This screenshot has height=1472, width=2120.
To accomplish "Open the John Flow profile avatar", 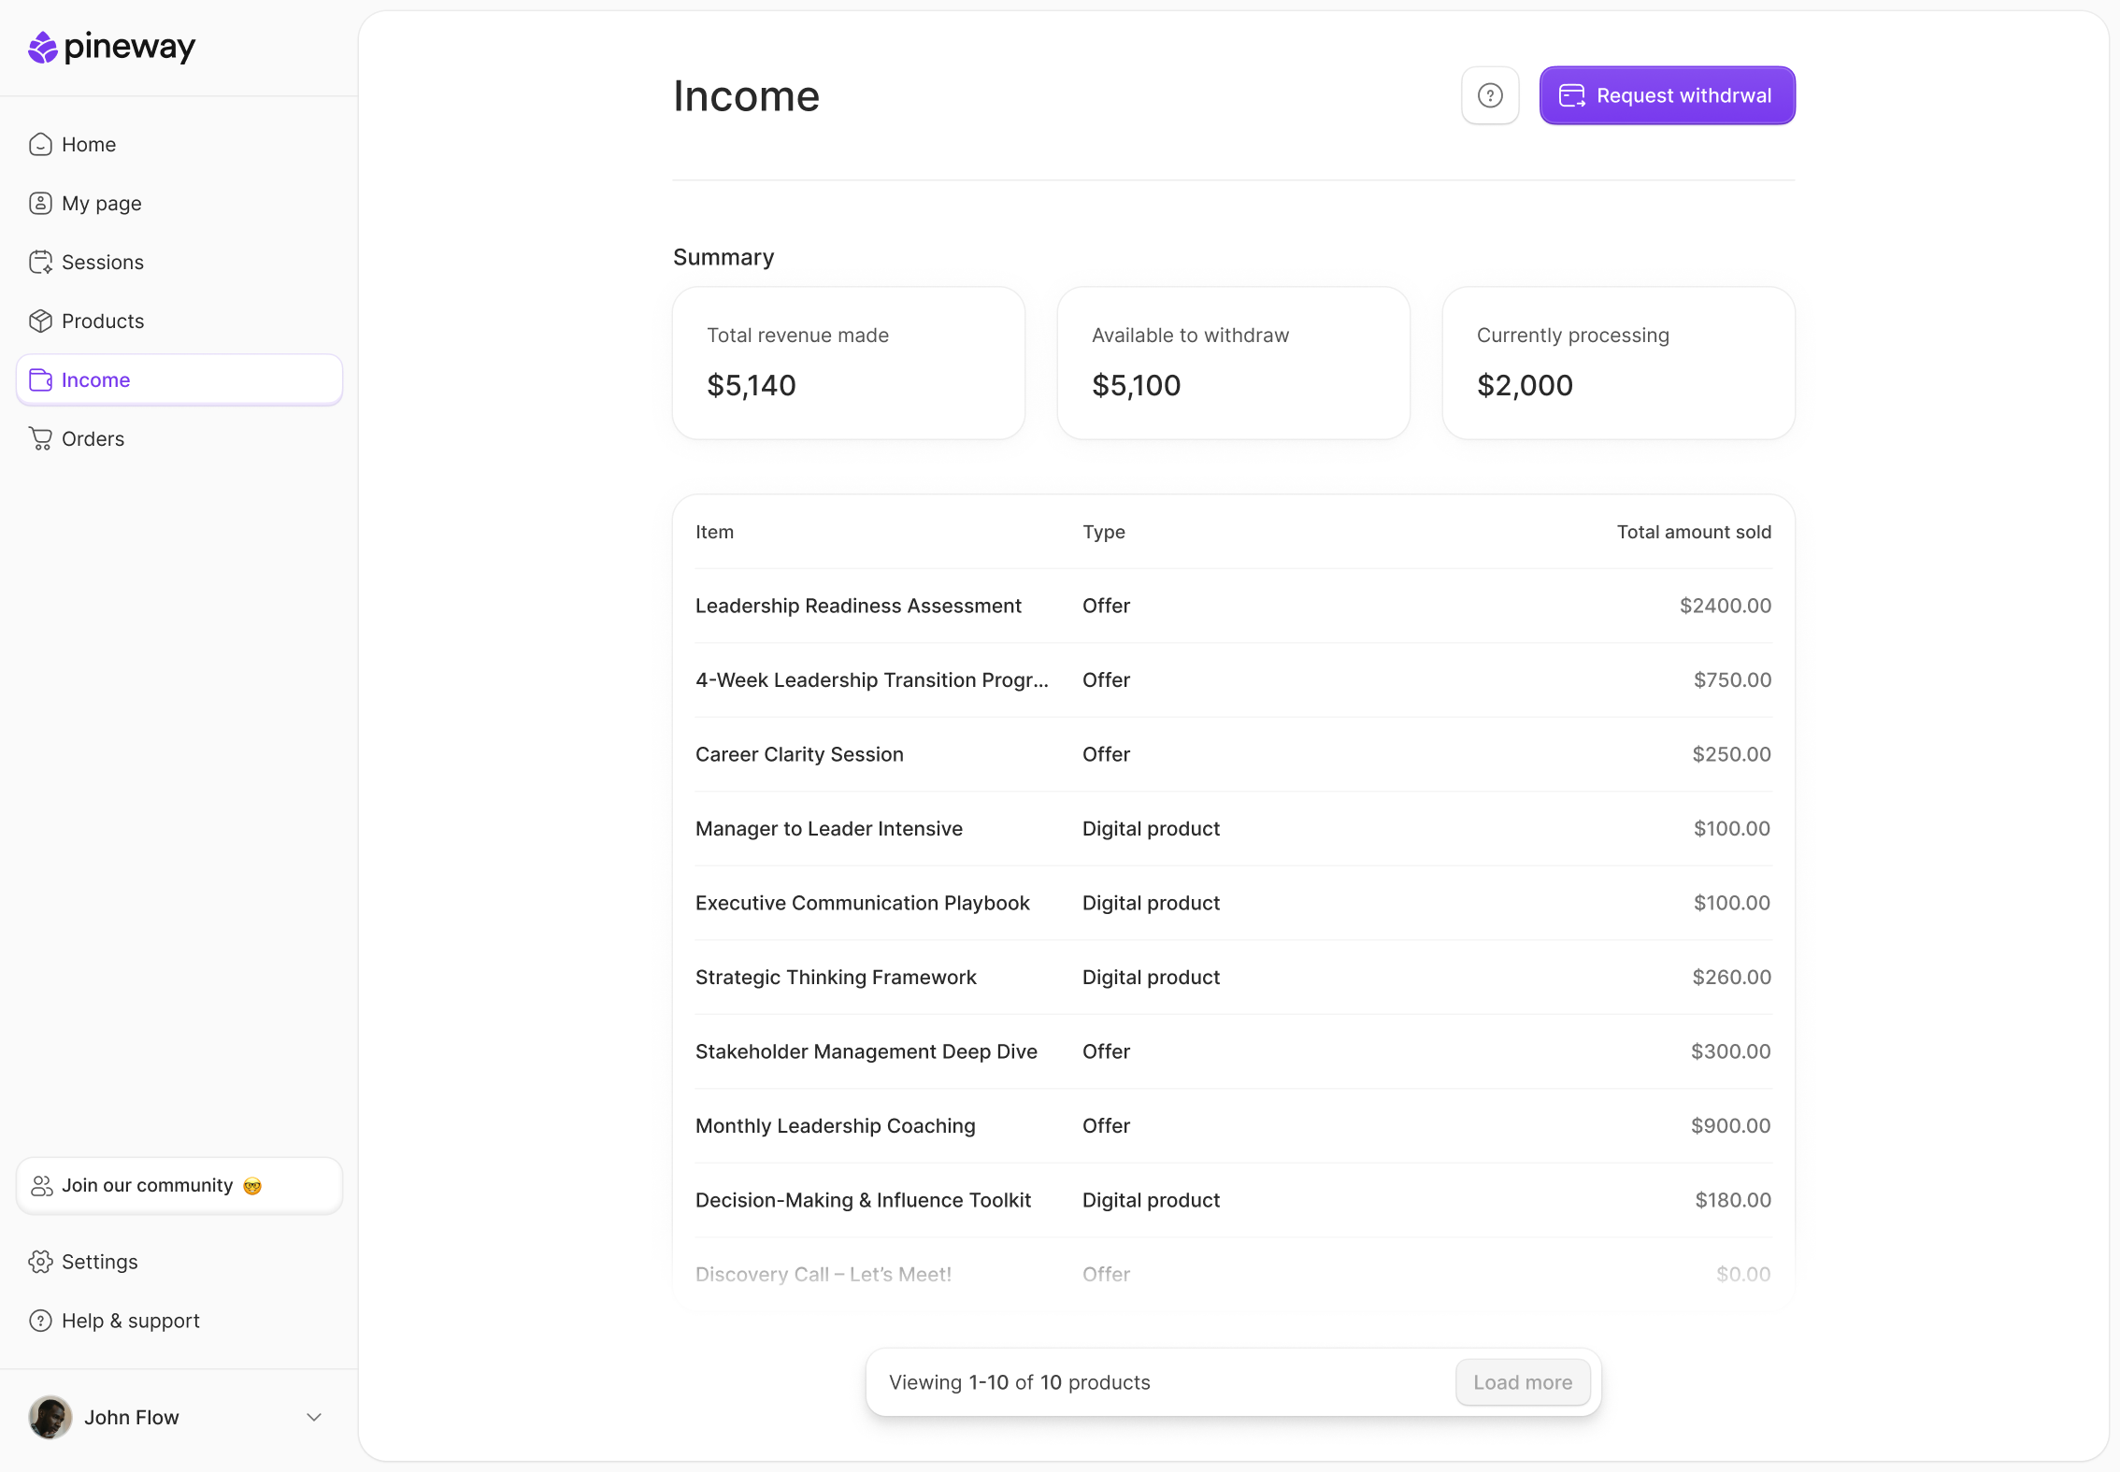I will pos(50,1417).
